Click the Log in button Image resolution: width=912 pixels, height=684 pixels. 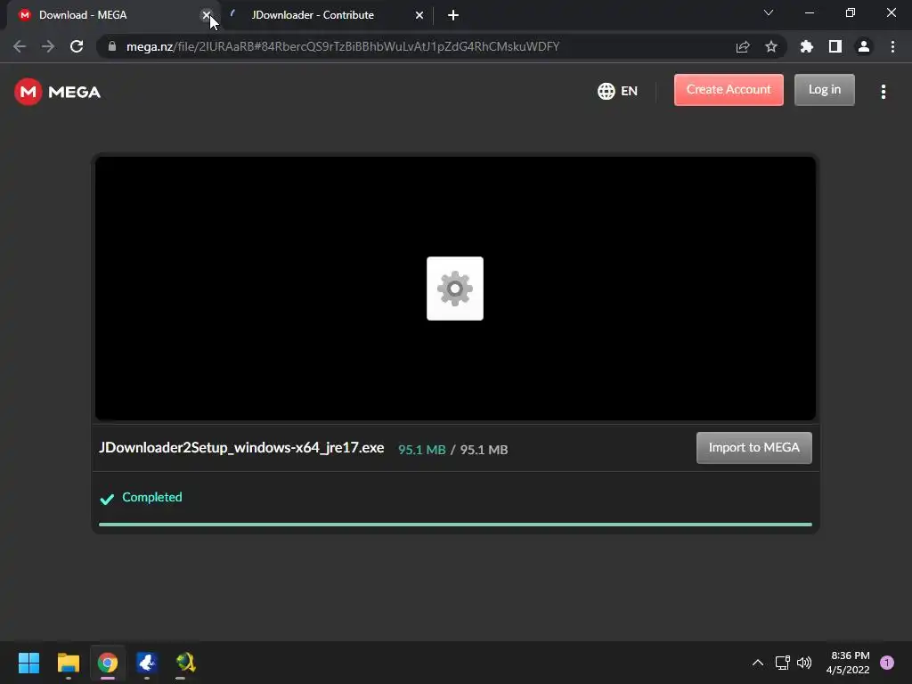pos(824,90)
